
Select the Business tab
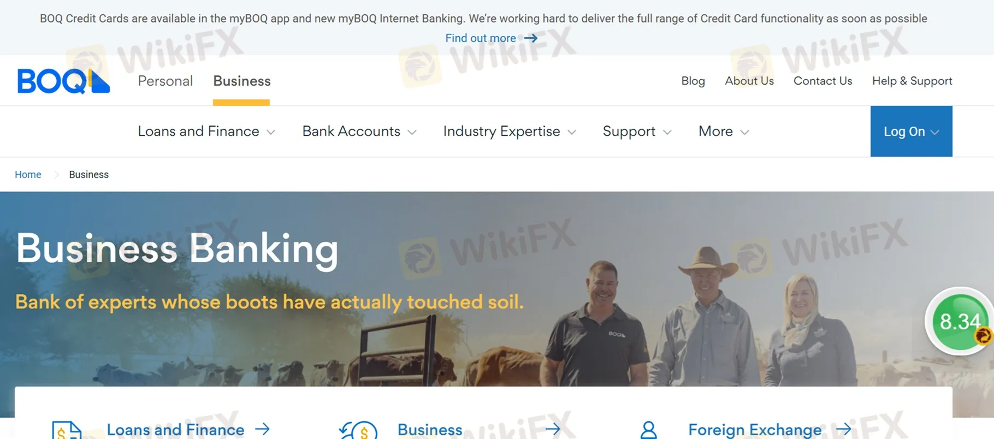coord(242,81)
